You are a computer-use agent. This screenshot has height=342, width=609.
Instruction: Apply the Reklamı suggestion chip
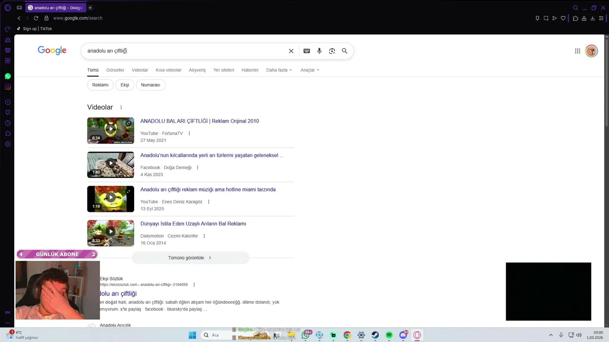coord(100,85)
